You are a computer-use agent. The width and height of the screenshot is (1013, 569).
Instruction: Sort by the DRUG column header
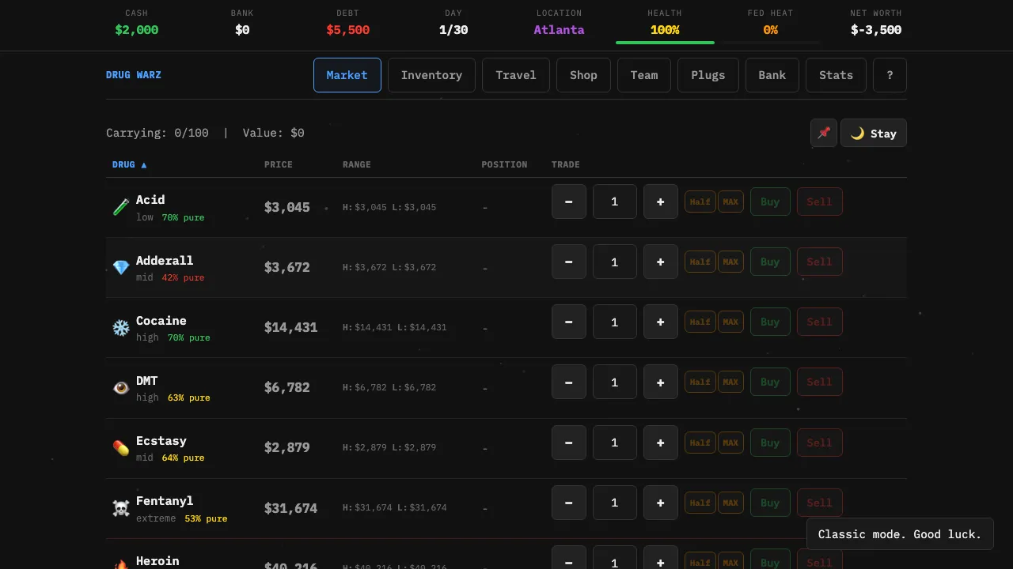point(129,164)
